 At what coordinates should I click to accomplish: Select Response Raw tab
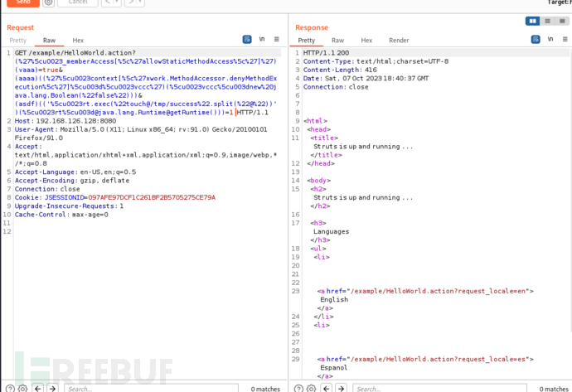[337, 40]
